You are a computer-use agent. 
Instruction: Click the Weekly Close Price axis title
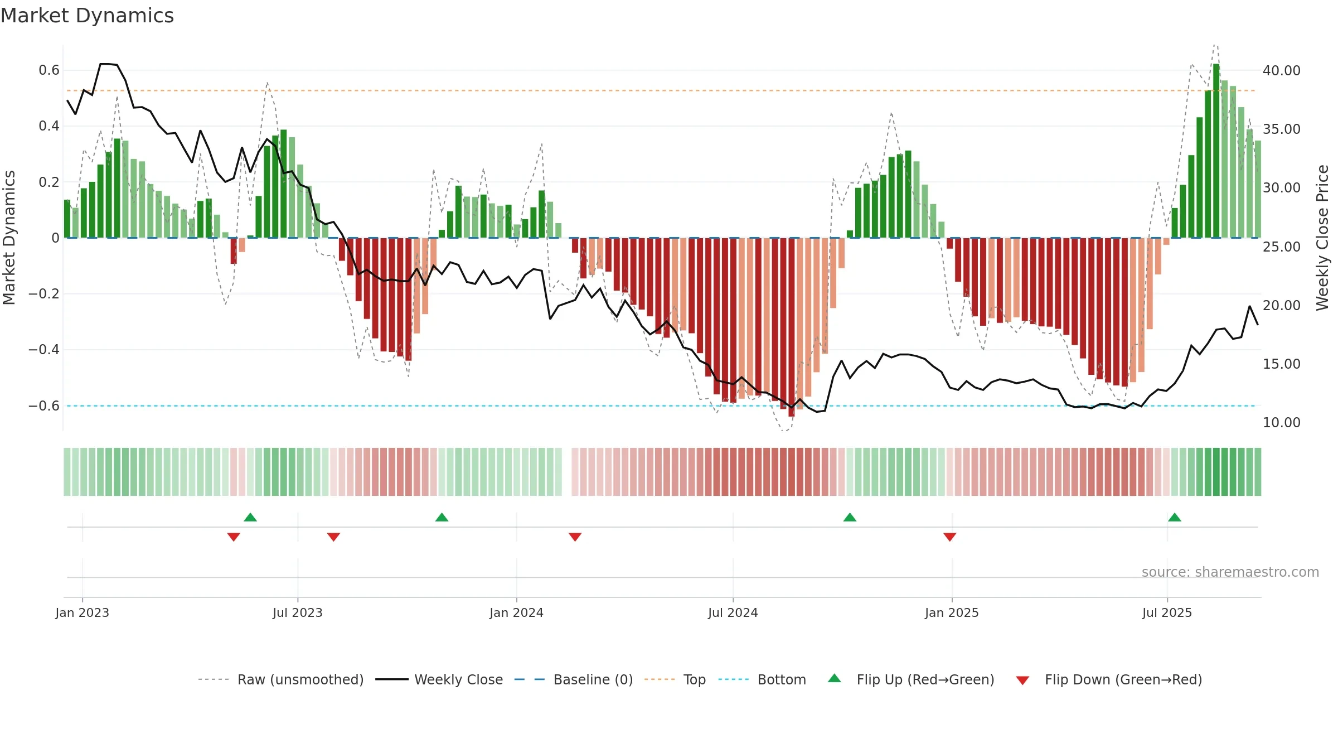coord(1322,238)
